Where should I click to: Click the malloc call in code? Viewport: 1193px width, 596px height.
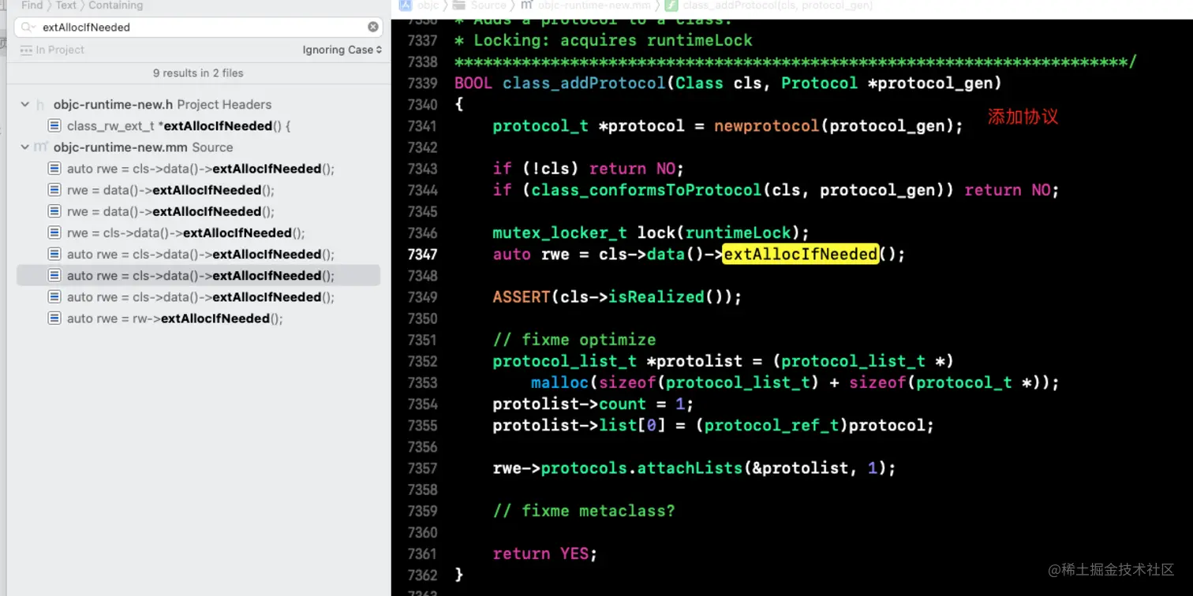(x=559, y=383)
